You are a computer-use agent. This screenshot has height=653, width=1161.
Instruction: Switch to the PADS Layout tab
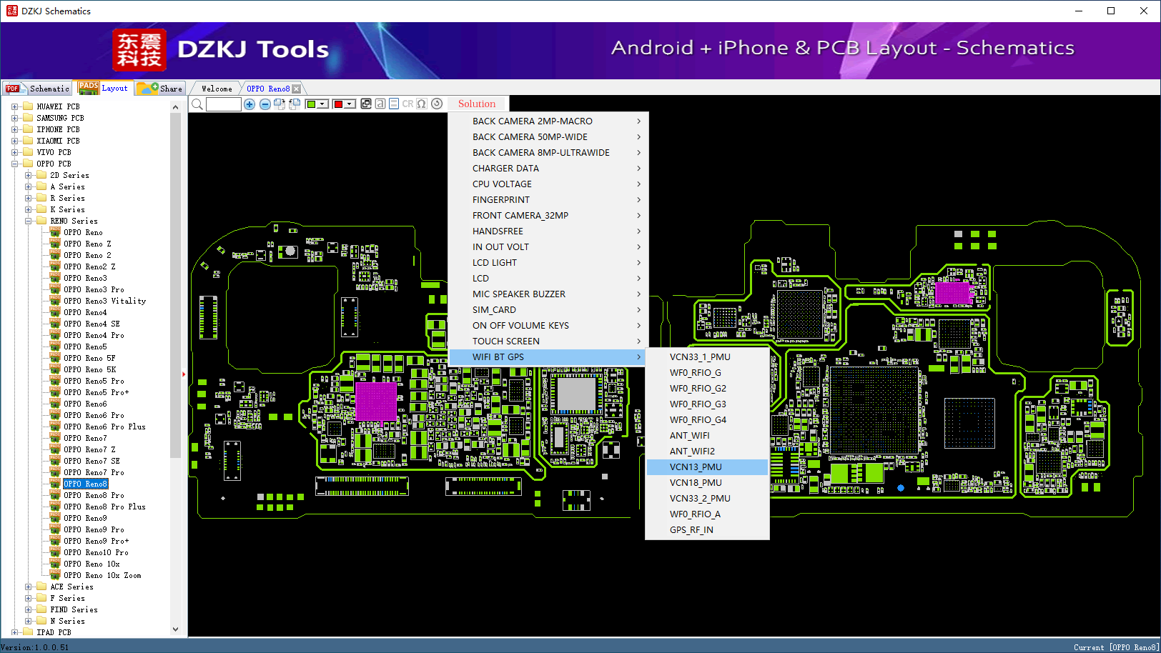coord(104,88)
